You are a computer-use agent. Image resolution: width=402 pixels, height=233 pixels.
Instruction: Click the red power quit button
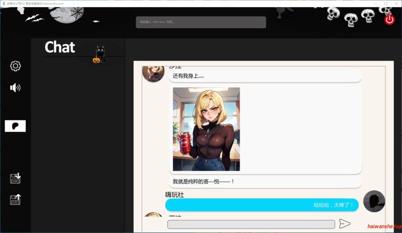point(389,20)
